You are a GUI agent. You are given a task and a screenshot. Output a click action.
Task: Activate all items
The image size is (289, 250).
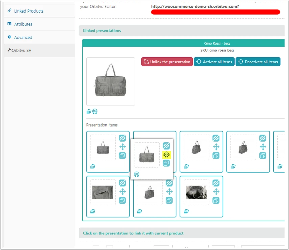coord(214,62)
